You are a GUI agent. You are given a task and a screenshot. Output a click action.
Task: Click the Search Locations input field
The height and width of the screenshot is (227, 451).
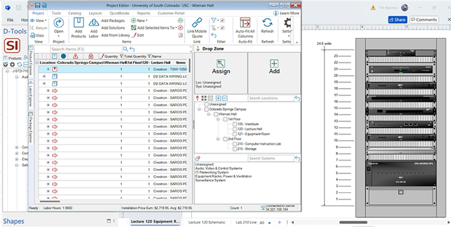tap(270, 98)
